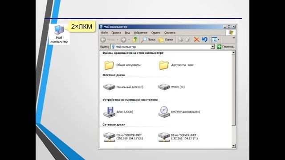Expand the Forward history dropdown arrow
The height and width of the screenshot is (160, 285).
click(x=129, y=40)
